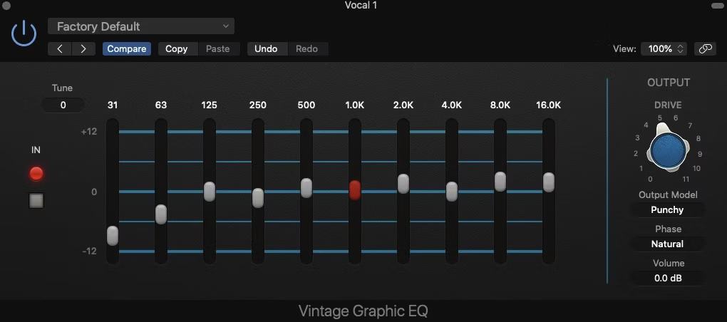The image size is (727, 322).
Task: Click the Volume 0.0 dB field
Action: (x=667, y=279)
